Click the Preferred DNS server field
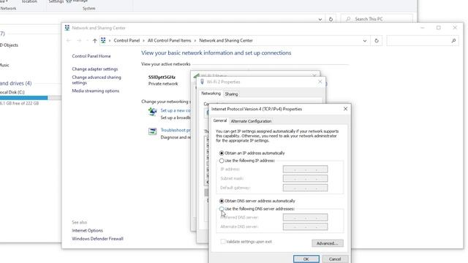This screenshot has width=468, height=263. click(x=305, y=218)
